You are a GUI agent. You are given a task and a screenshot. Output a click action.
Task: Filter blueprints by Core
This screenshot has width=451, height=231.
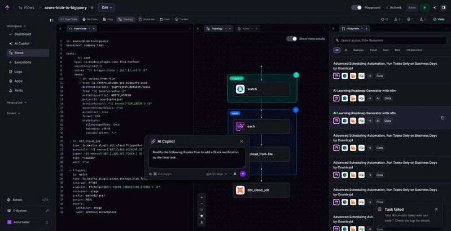(x=386, y=50)
